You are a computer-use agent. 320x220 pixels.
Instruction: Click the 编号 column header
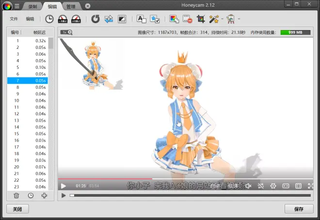tap(15, 32)
